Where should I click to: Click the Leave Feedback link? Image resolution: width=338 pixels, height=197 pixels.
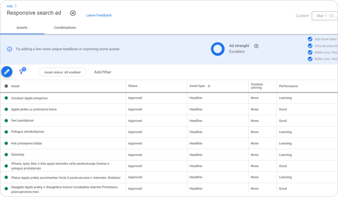tap(99, 15)
